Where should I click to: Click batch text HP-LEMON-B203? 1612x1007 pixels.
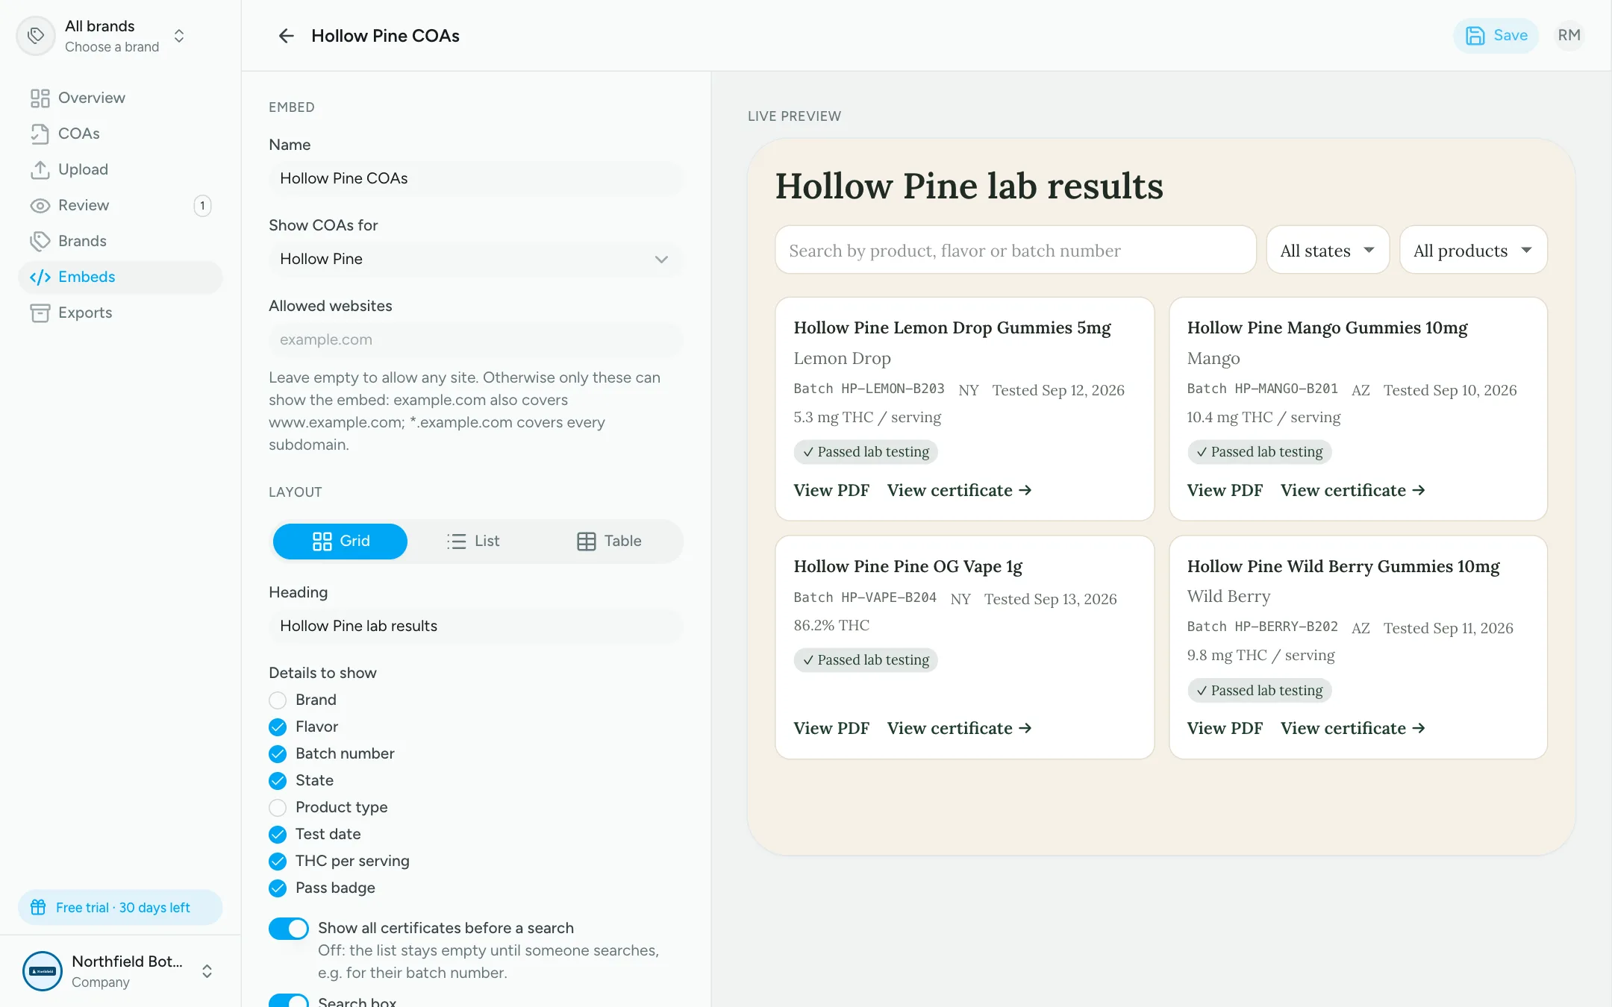[x=869, y=389]
